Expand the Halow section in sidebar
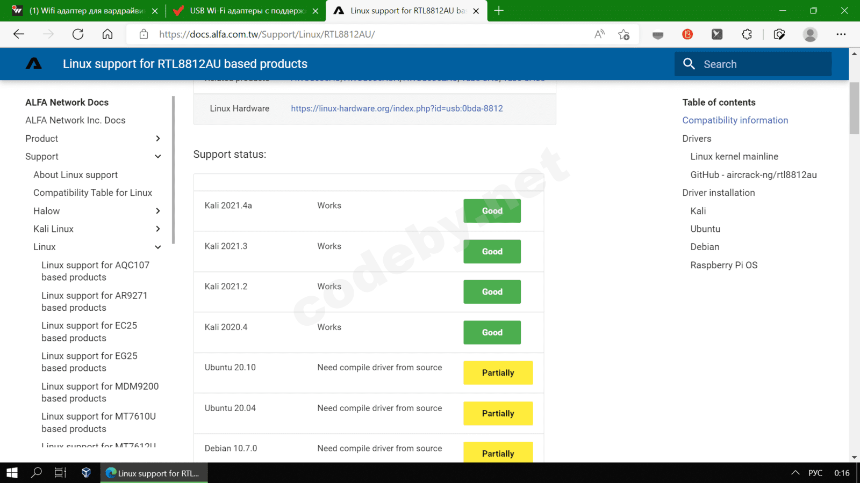 click(x=158, y=211)
